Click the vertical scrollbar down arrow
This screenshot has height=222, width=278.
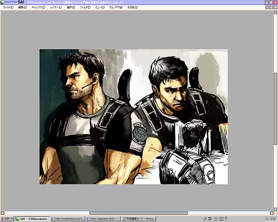275,209
